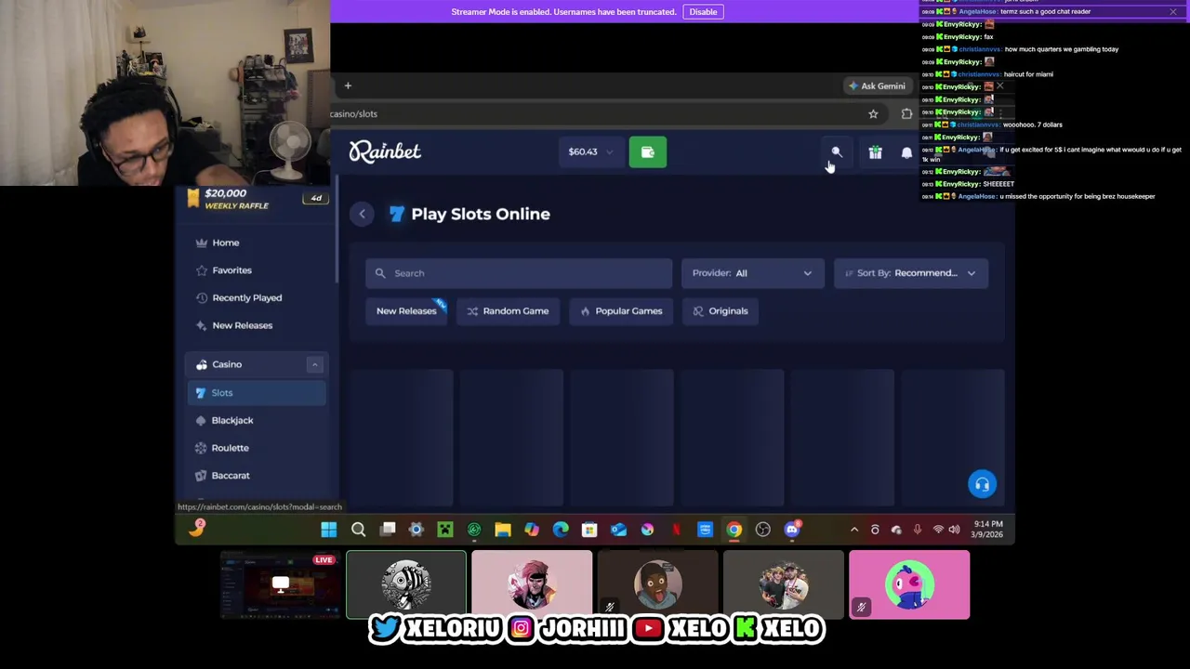The height and width of the screenshot is (669, 1190).
Task: Click the "Play Slots Online" heading
Action: coord(481,214)
